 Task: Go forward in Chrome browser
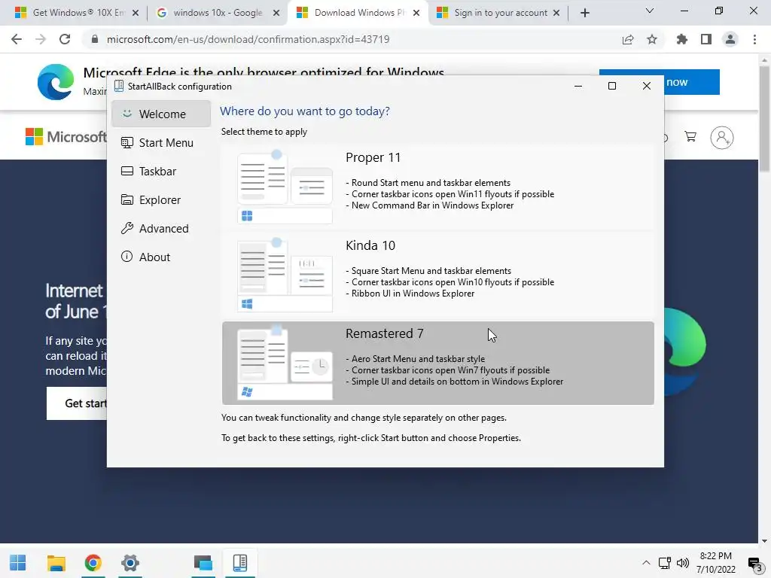pyautogui.click(x=41, y=39)
